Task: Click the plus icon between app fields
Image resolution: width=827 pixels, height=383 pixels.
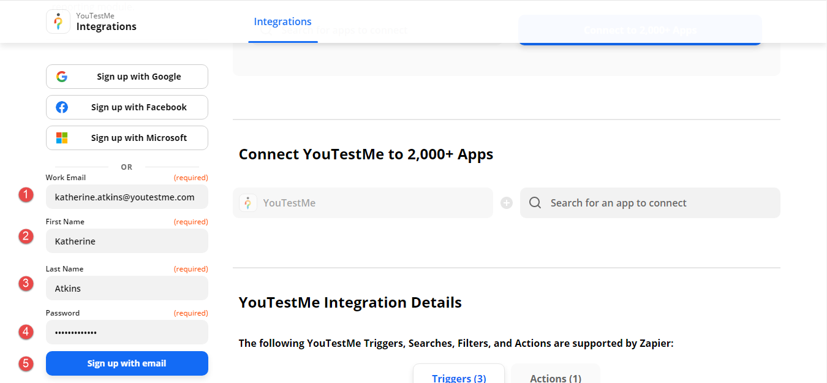Action: [x=507, y=203]
